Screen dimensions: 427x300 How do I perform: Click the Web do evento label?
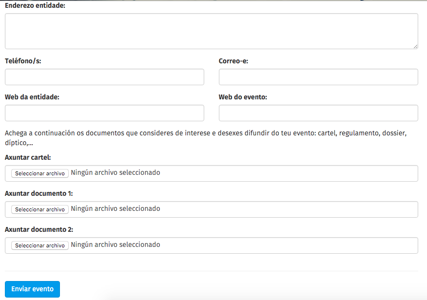pos(243,97)
